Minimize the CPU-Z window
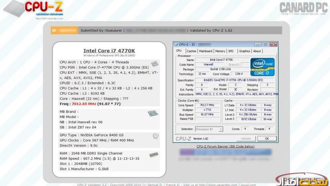 258,44
